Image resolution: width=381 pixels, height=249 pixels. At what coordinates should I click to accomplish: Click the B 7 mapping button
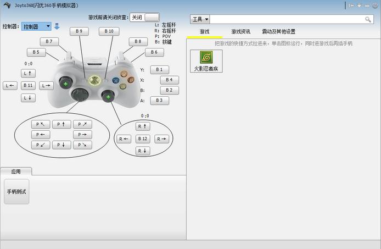pos(49,41)
